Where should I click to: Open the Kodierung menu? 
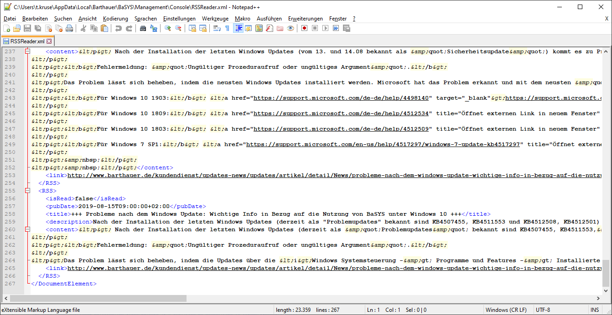click(115, 19)
